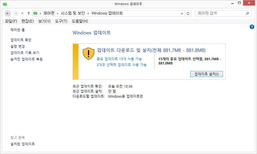Click title bar Windows Update system icon
This screenshot has width=257, height=154.
pos(5,4)
